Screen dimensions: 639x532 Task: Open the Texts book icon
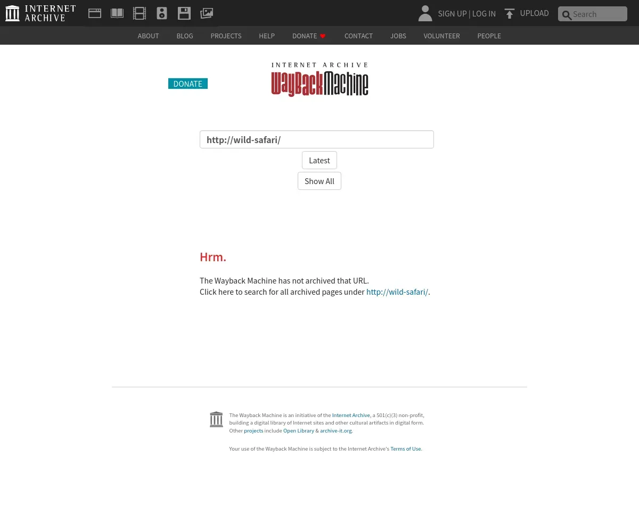(x=117, y=13)
